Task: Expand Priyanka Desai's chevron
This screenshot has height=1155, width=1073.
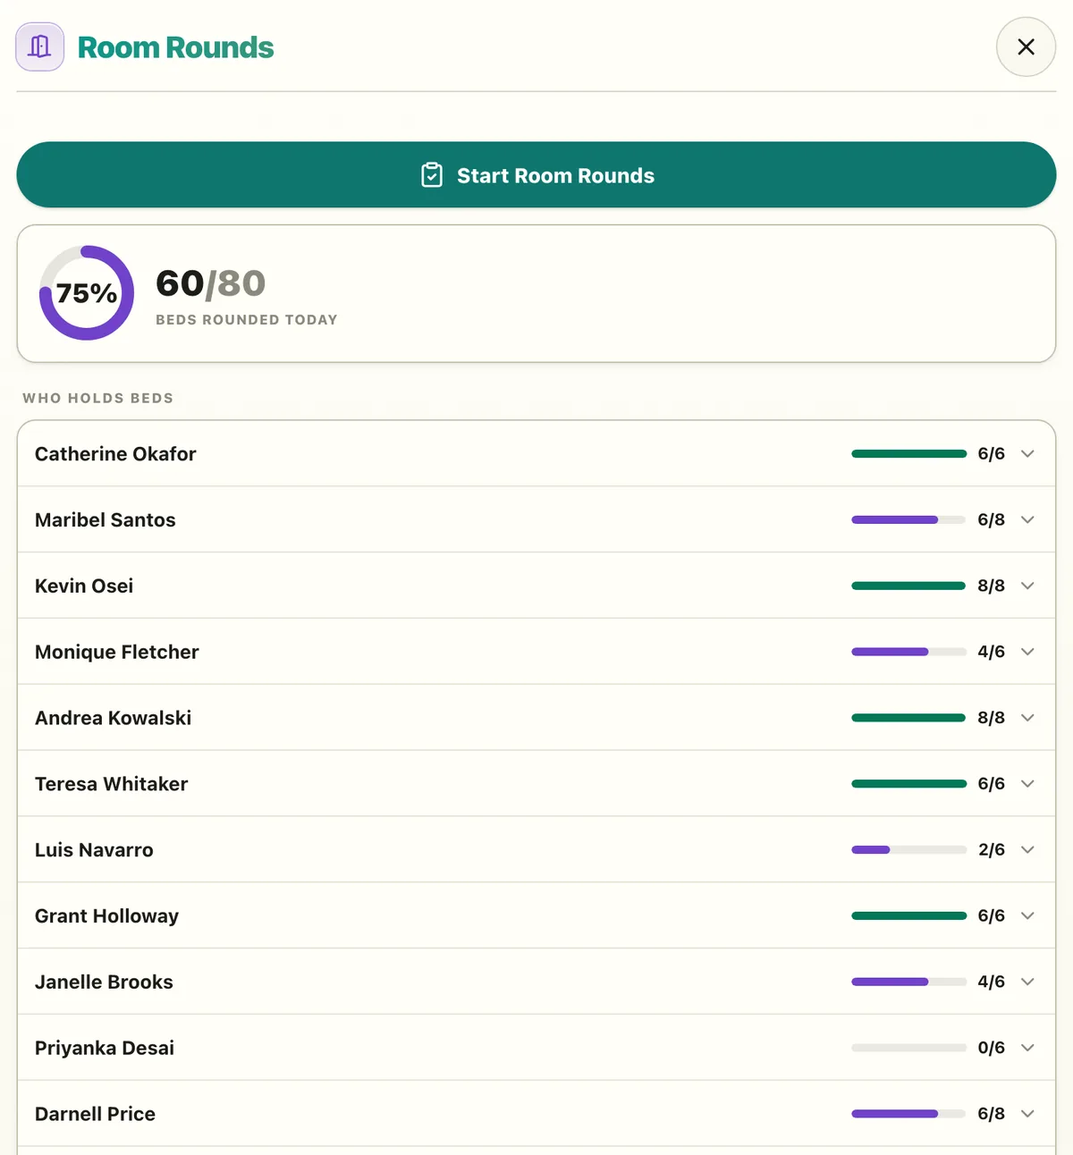Action: pos(1027,1048)
